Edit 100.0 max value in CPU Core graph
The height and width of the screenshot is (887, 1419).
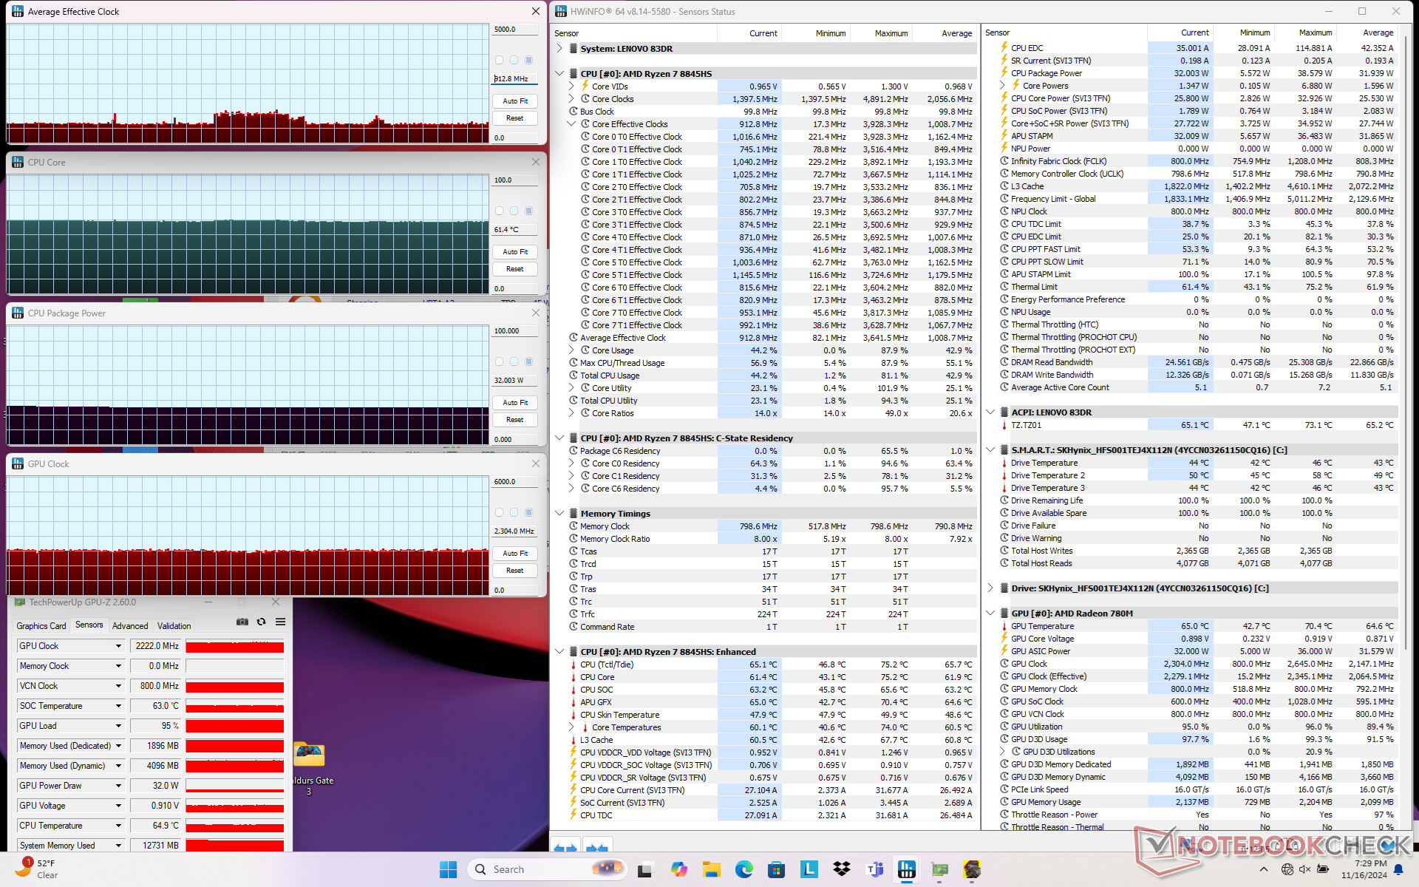(x=515, y=180)
